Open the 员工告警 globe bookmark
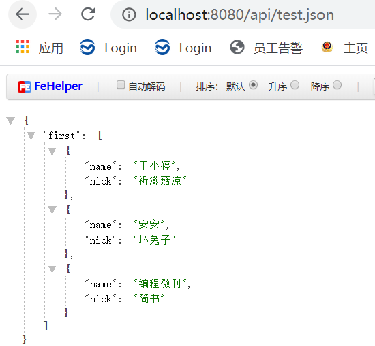The width and height of the screenshot is (375, 346). click(266, 47)
